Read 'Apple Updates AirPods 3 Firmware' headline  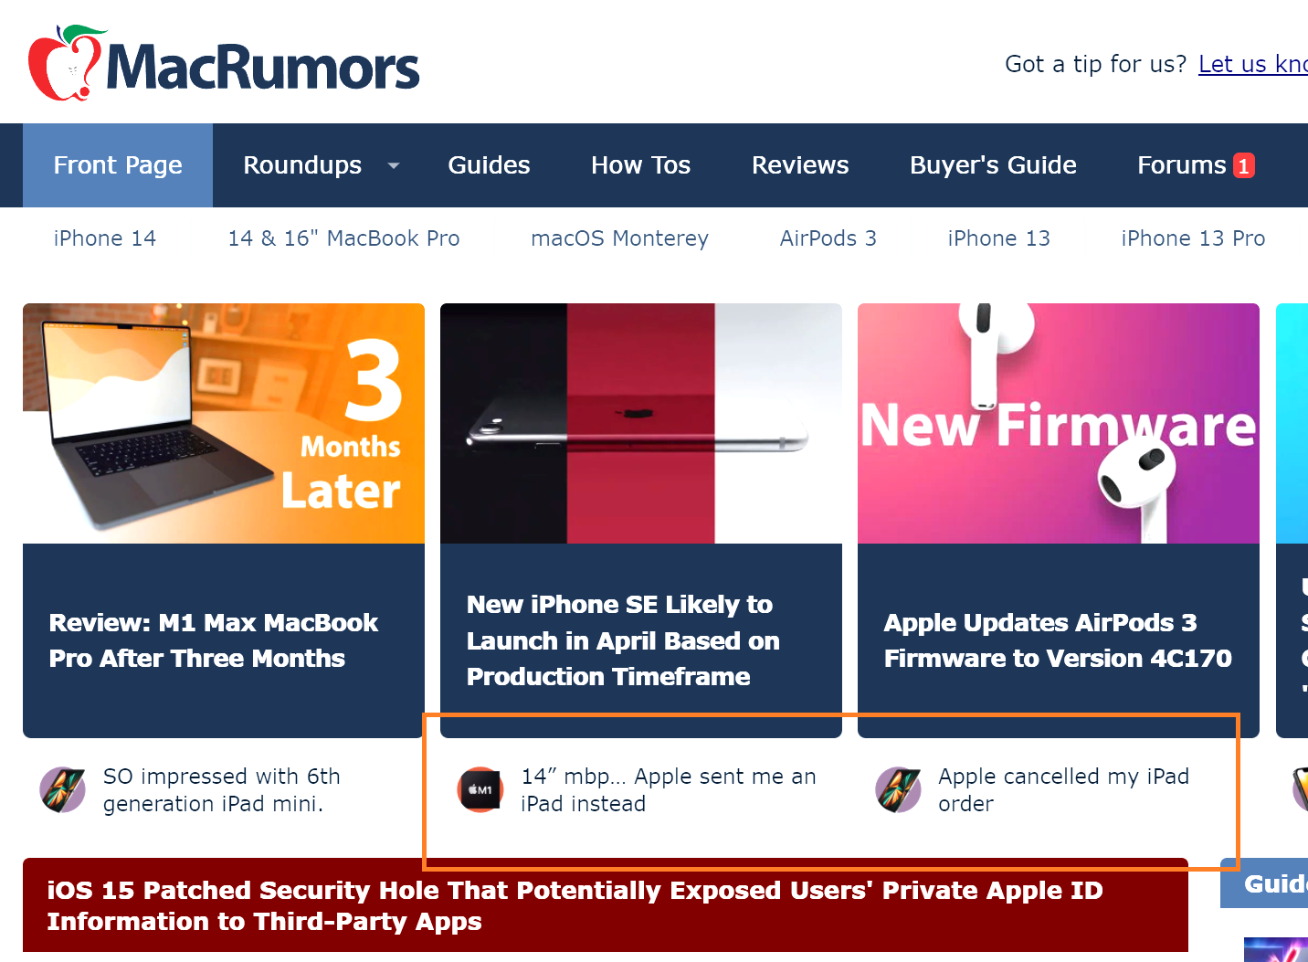pyautogui.click(x=1058, y=640)
